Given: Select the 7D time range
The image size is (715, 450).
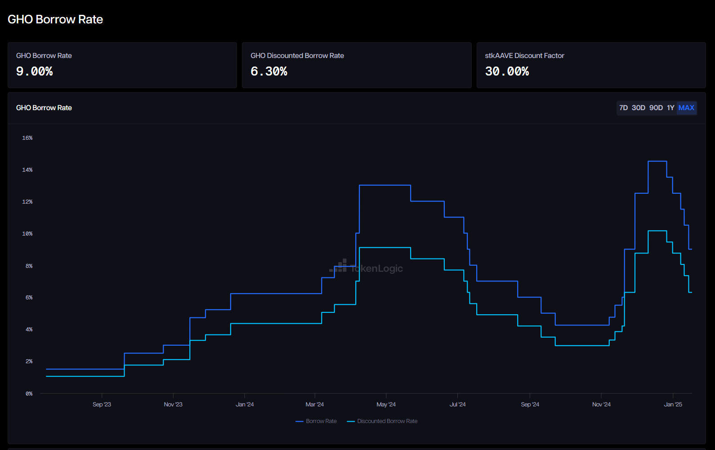Looking at the screenshot, I should (623, 108).
